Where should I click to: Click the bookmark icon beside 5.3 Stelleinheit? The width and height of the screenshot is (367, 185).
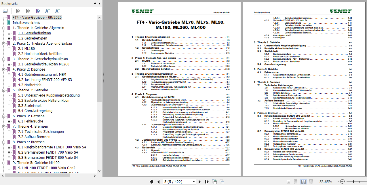14,105
